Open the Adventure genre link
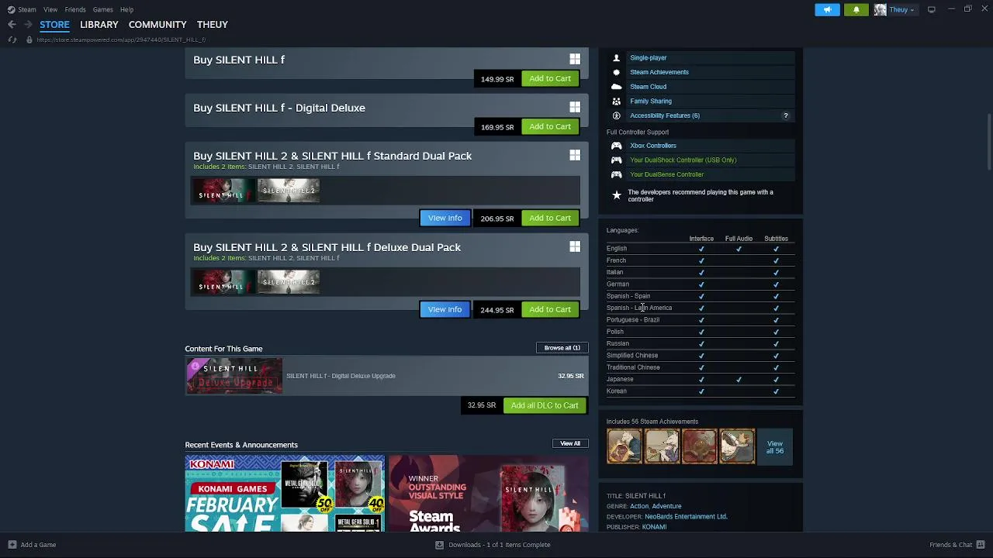Screen dimensions: 993x558 (666, 506)
